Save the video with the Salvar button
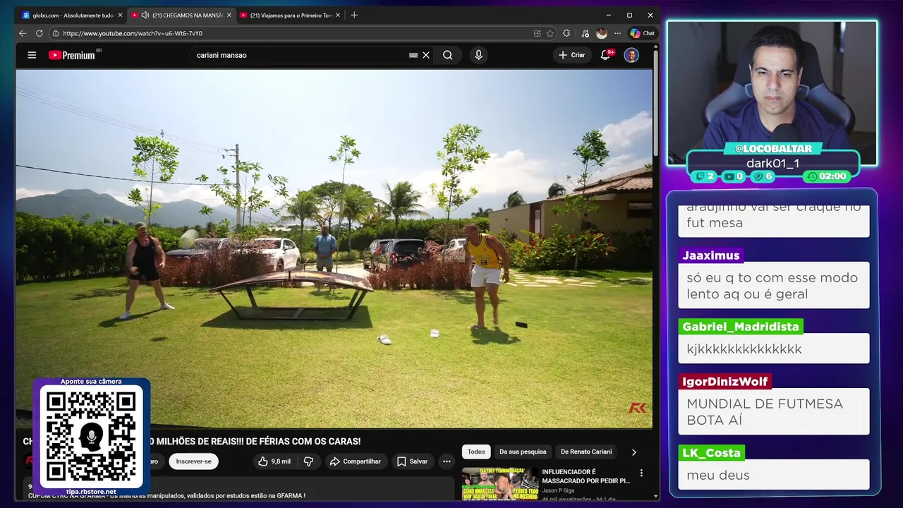Viewport: 903px width, 508px height. pos(412,461)
